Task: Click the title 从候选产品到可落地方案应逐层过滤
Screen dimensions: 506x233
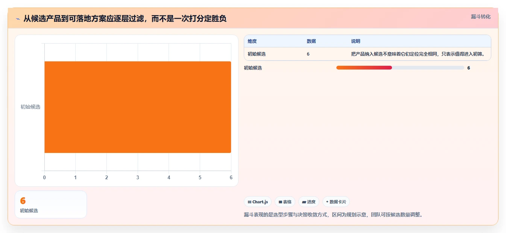Action: coord(125,18)
